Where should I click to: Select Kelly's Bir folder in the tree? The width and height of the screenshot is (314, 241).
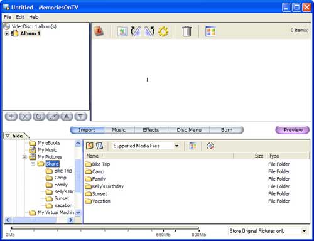coord(64,191)
